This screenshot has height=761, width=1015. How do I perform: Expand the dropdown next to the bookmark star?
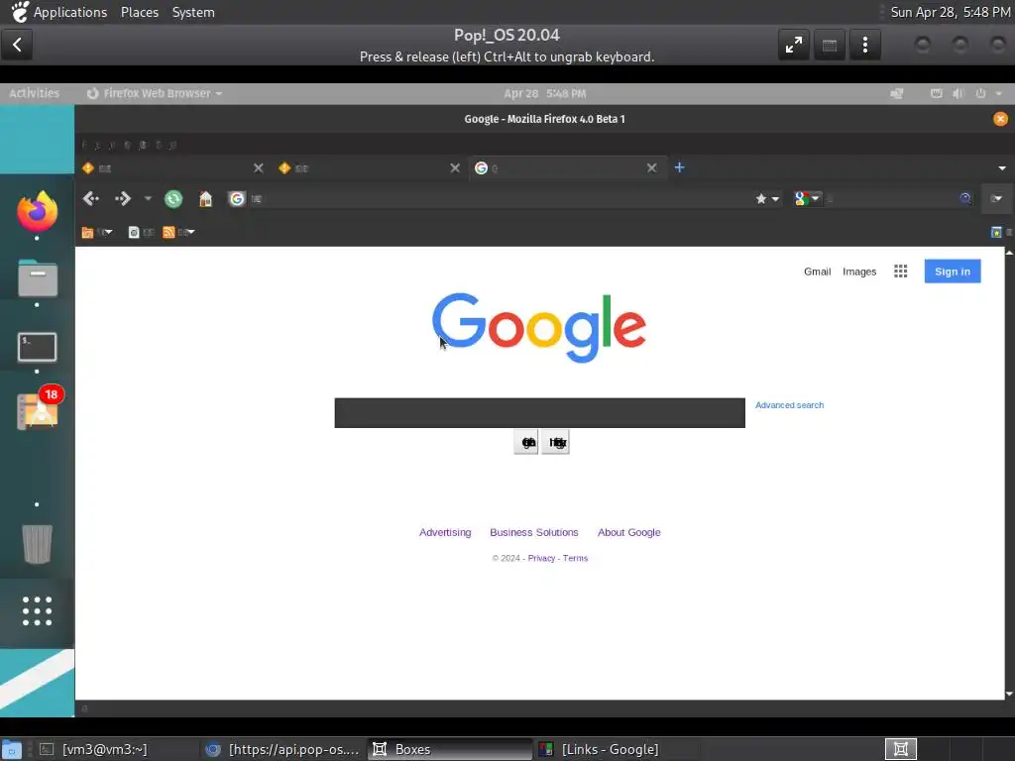[x=775, y=198]
